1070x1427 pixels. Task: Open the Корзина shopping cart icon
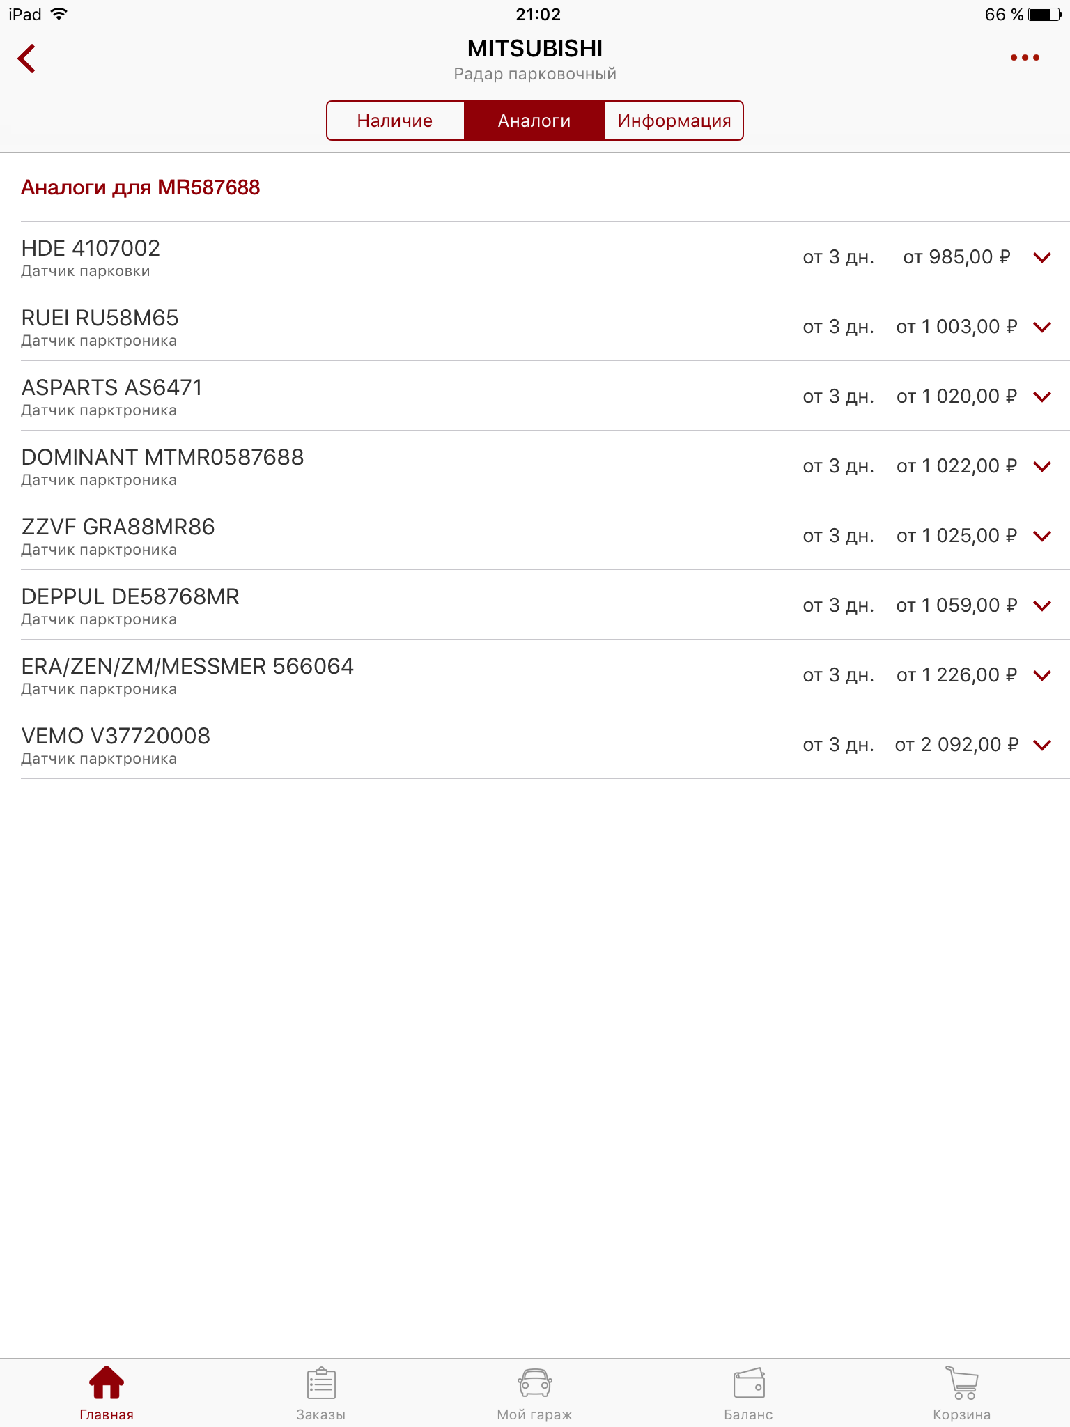click(962, 1383)
